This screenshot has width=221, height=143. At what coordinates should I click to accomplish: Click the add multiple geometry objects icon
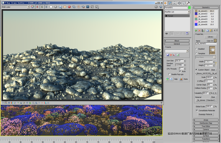coord(203,31)
